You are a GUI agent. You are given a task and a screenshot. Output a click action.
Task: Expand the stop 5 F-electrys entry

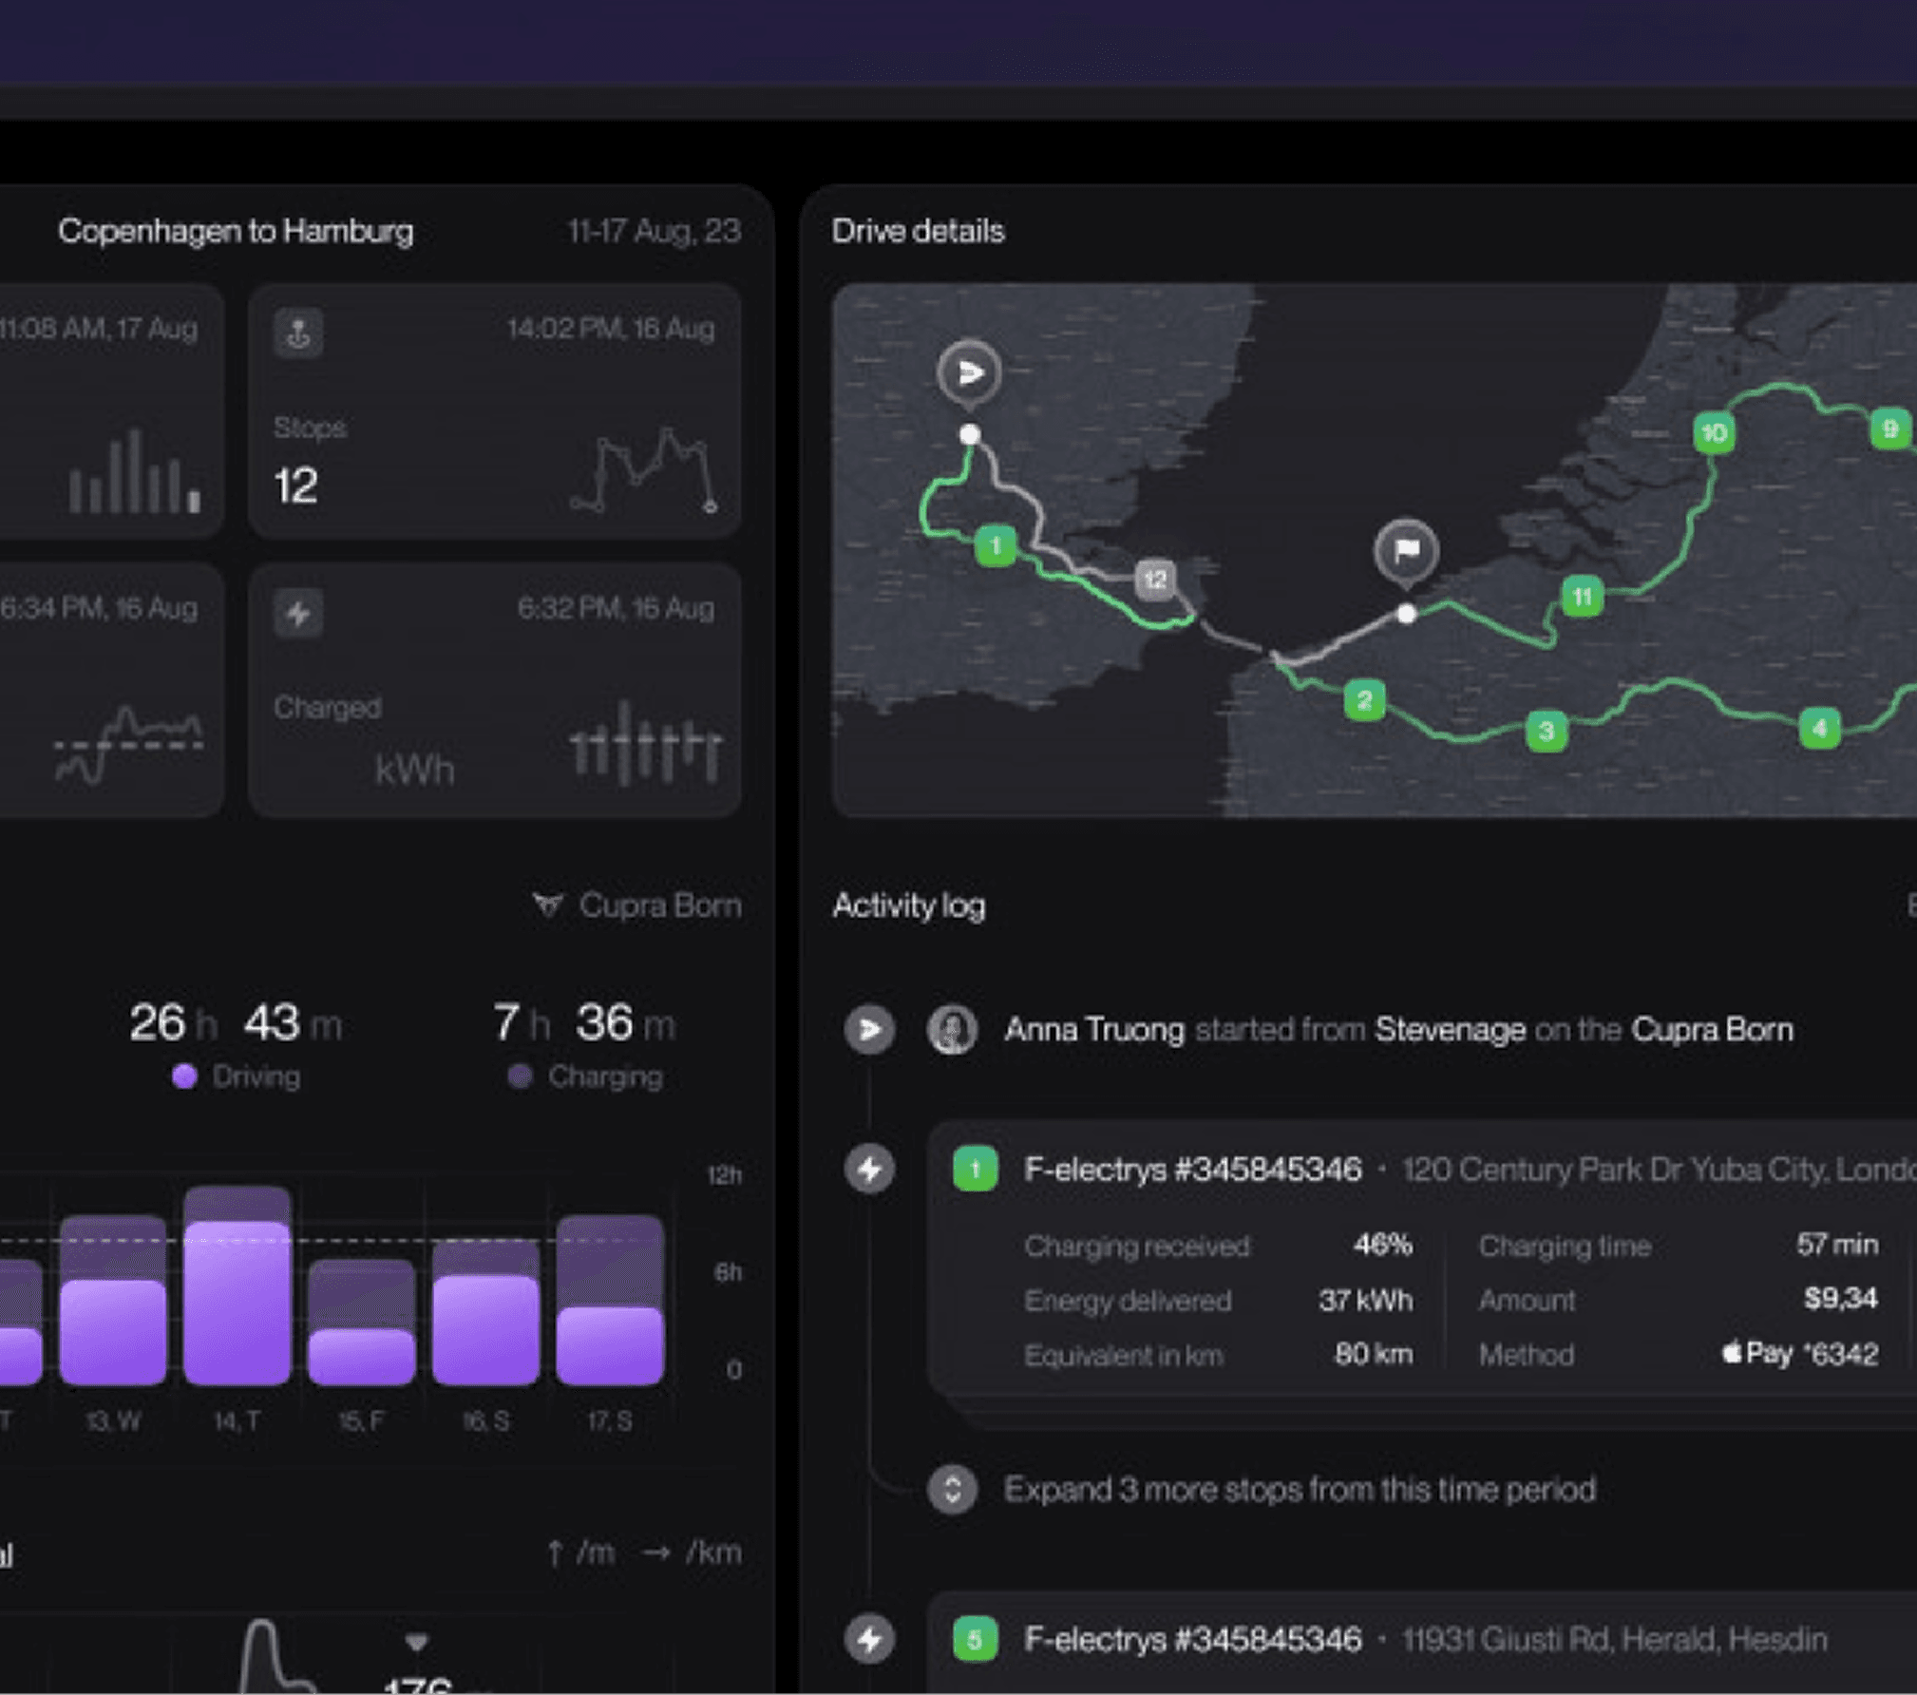point(1421,1639)
